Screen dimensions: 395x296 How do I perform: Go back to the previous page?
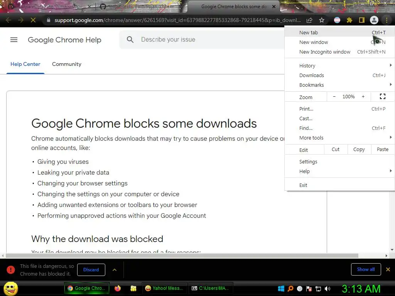pyautogui.click(x=8, y=20)
